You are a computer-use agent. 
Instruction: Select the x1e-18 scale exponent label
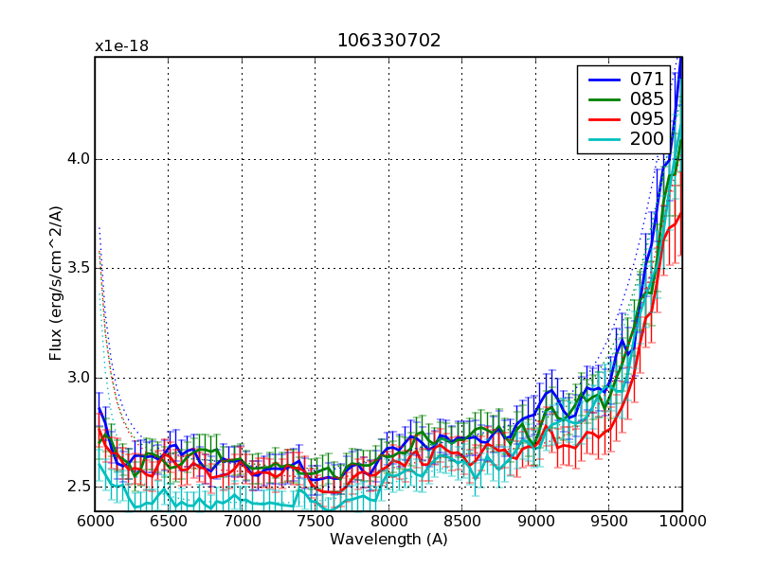click(121, 46)
